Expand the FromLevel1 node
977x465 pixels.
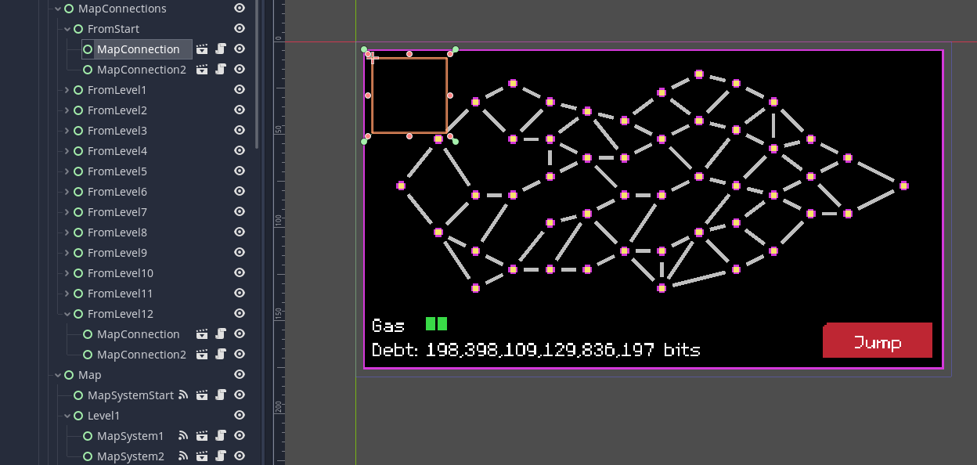click(67, 90)
